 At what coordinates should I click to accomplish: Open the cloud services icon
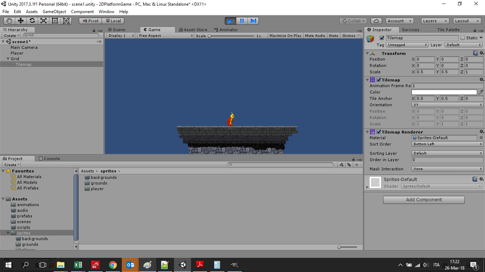376,21
